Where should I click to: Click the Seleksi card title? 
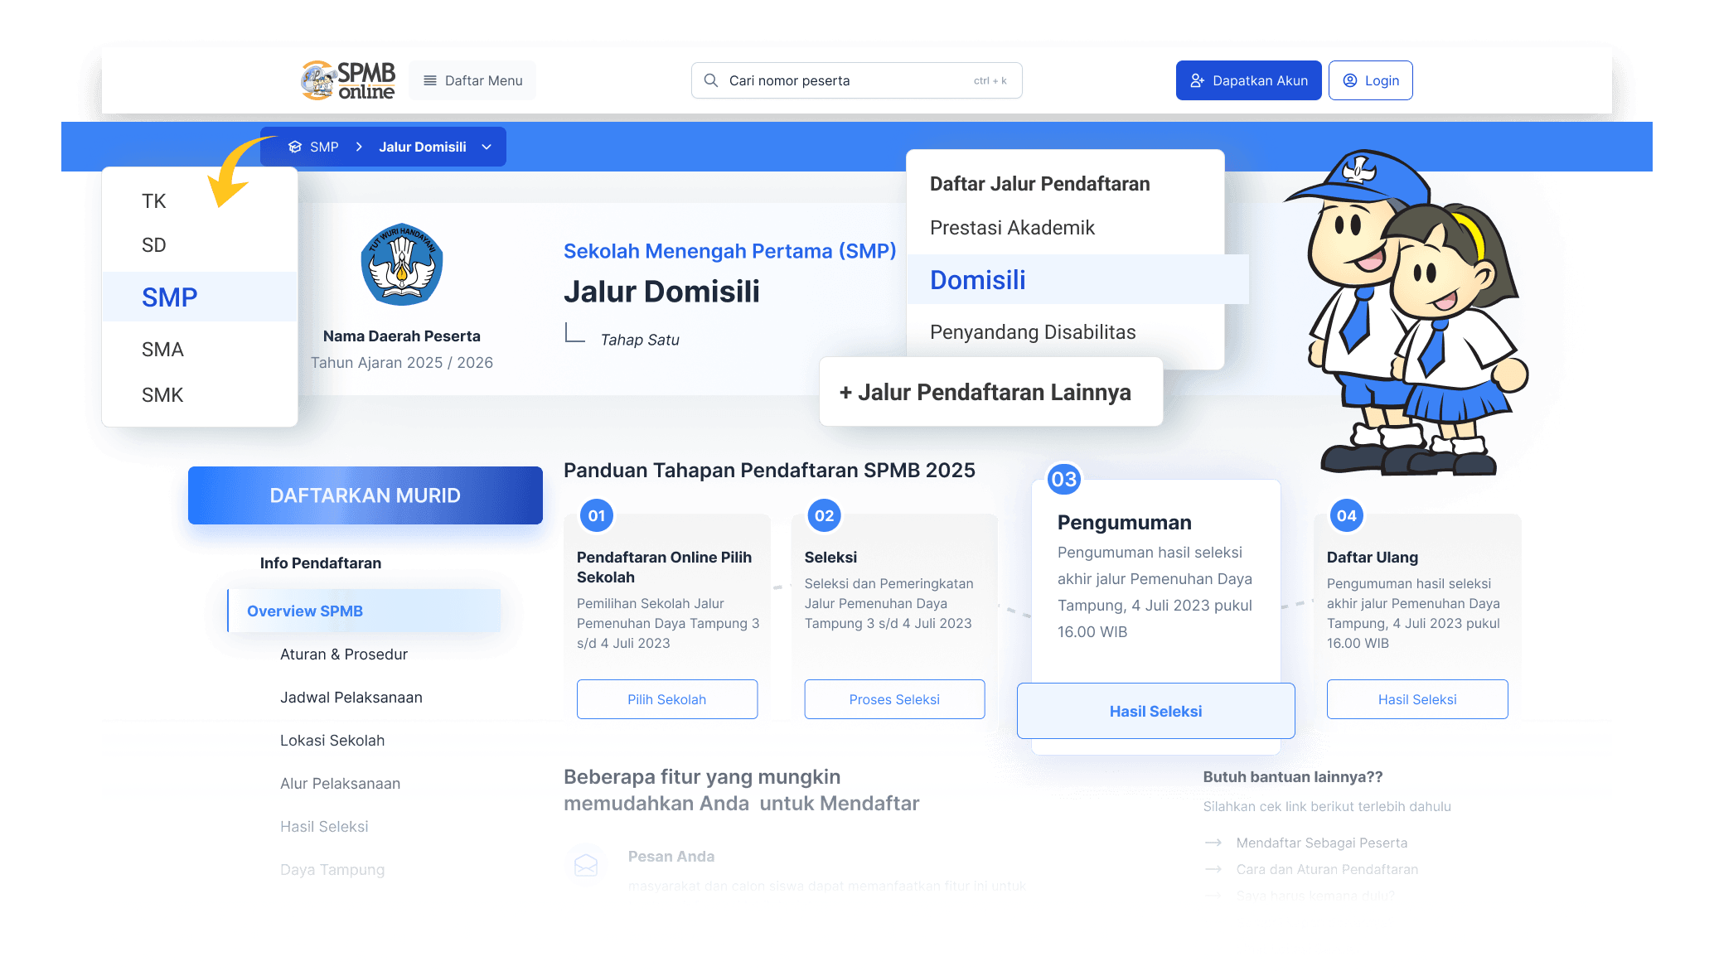point(830,558)
